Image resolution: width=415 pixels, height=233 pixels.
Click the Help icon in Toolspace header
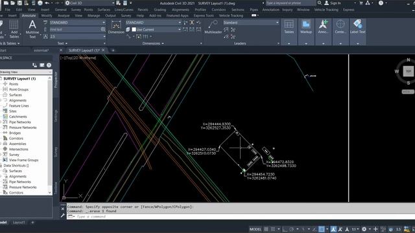click(x=49, y=65)
